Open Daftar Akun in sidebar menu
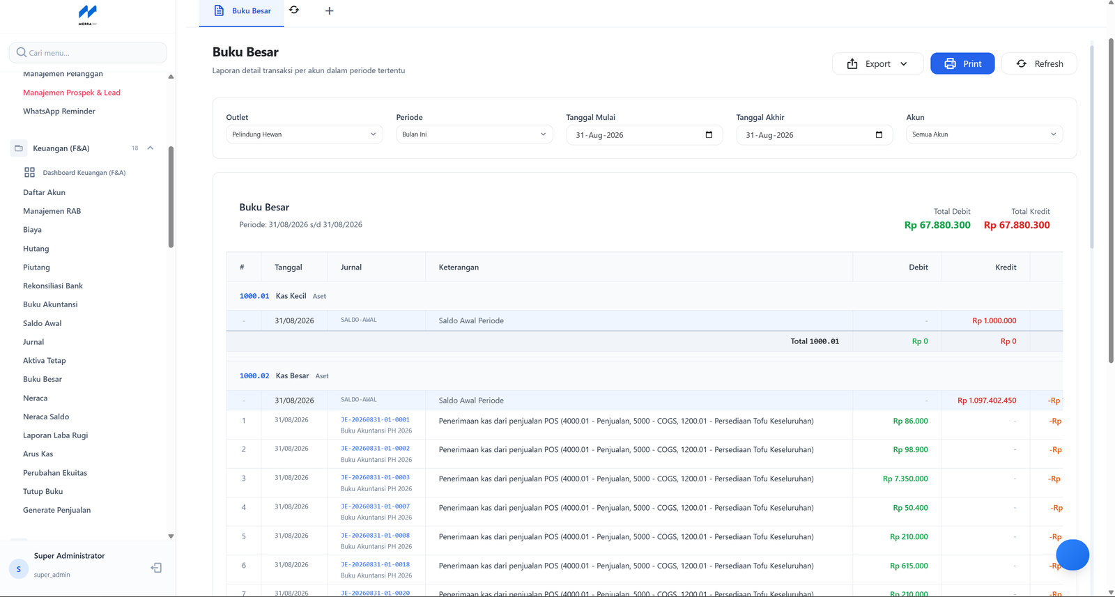 tap(44, 192)
